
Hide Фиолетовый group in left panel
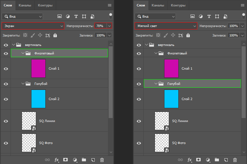[x=6, y=53]
